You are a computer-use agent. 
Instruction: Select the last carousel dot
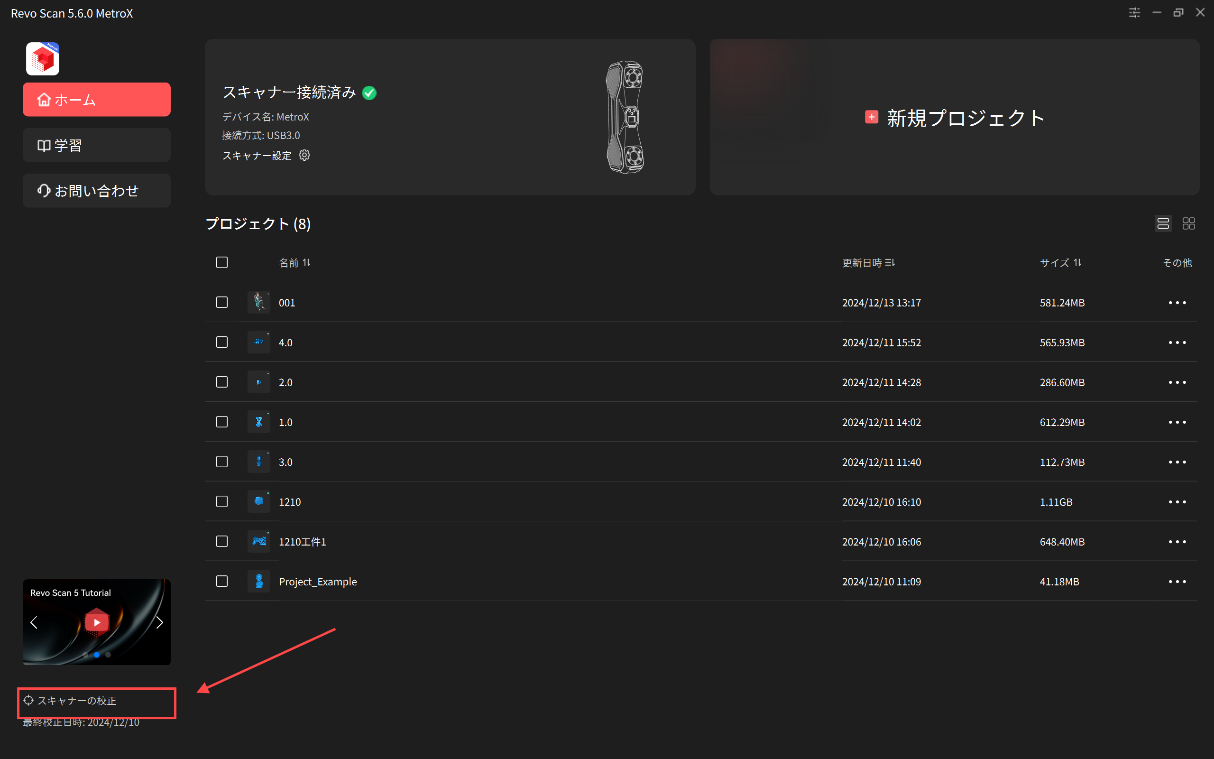[108, 655]
